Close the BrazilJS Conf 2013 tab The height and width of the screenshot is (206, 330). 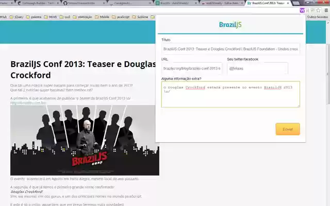[288, 3]
